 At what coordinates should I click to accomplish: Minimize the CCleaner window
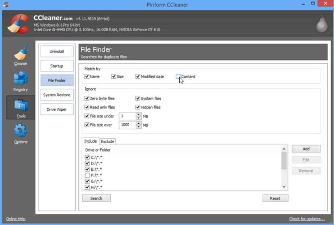[x=303, y=3]
